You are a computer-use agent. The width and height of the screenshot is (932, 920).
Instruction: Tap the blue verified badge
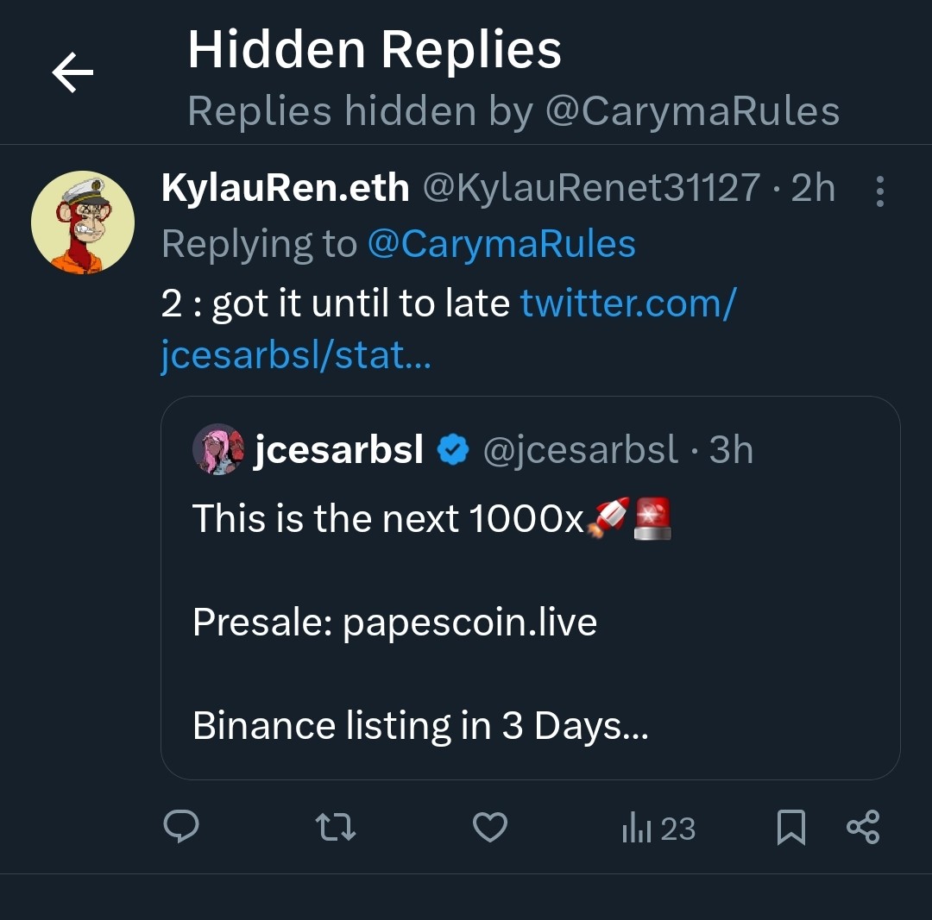pos(452,449)
